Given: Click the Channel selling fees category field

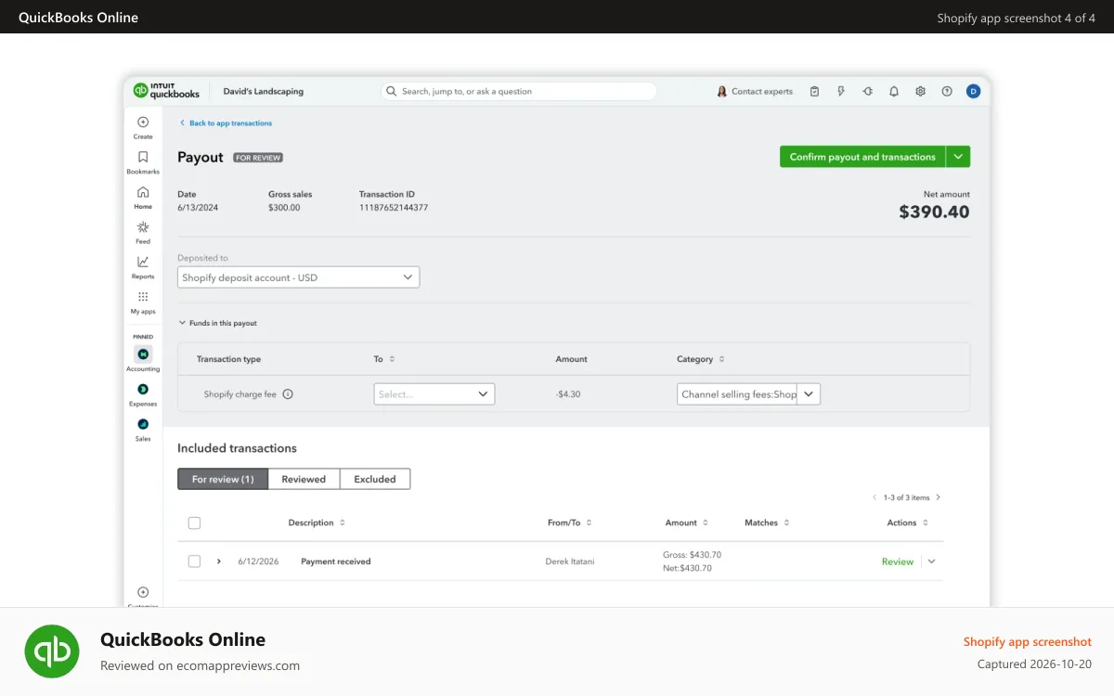Looking at the screenshot, I should click(738, 394).
